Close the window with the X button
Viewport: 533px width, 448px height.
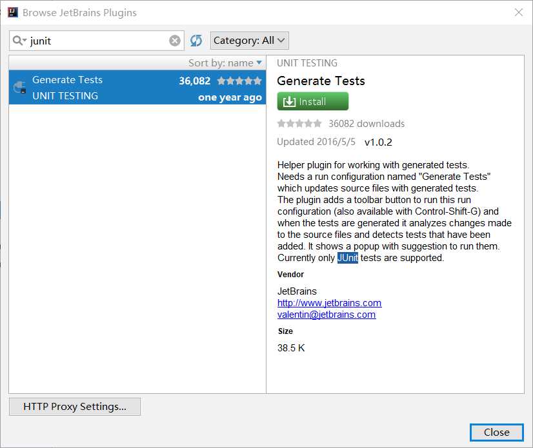point(519,12)
